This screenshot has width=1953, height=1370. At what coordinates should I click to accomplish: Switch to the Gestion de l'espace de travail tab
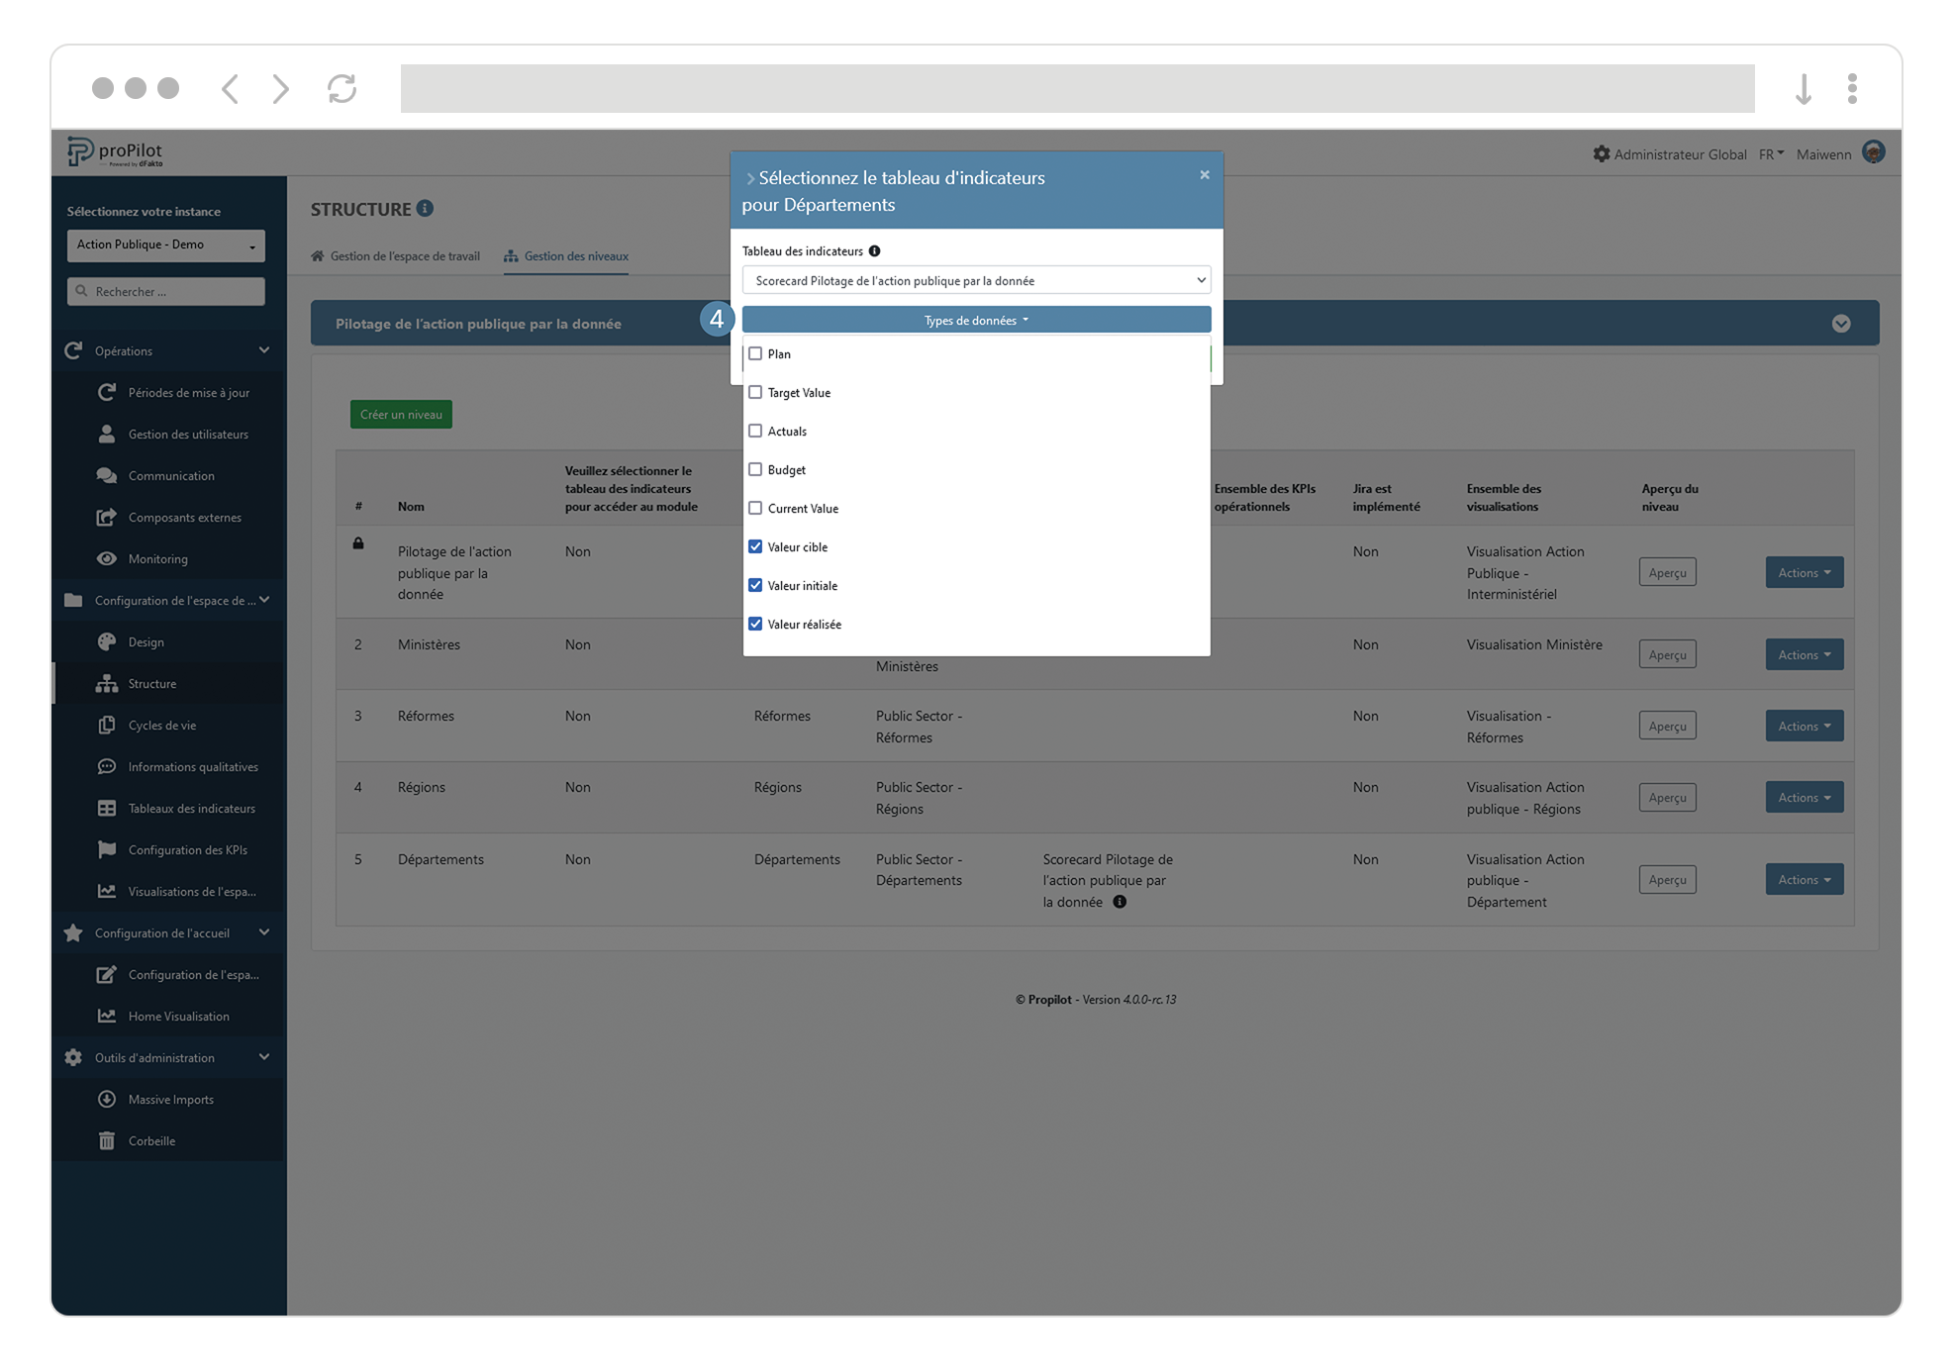(405, 255)
